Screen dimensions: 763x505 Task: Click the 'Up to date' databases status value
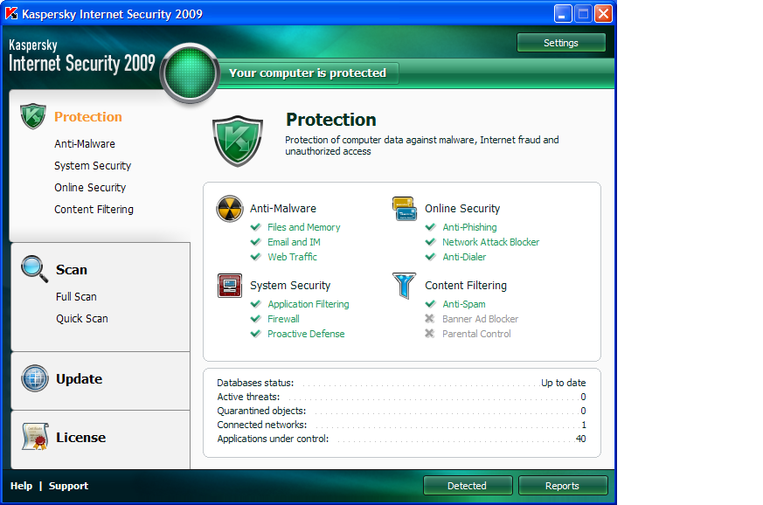pyautogui.click(x=564, y=383)
